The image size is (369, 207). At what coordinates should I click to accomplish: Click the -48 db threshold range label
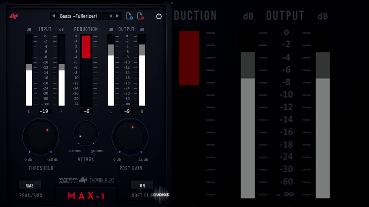53,160
